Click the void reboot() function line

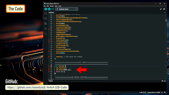tap(60, 66)
